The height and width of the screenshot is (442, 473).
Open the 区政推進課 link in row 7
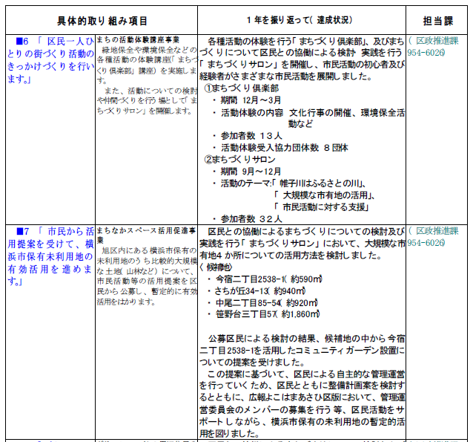click(x=437, y=237)
